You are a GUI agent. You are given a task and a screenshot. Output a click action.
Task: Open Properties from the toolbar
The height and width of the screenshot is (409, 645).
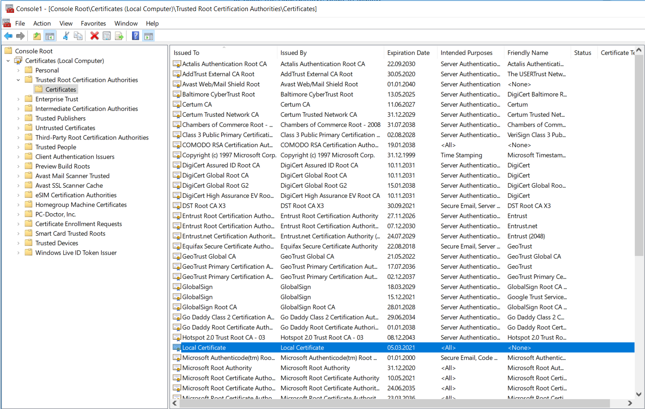(107, 36)
